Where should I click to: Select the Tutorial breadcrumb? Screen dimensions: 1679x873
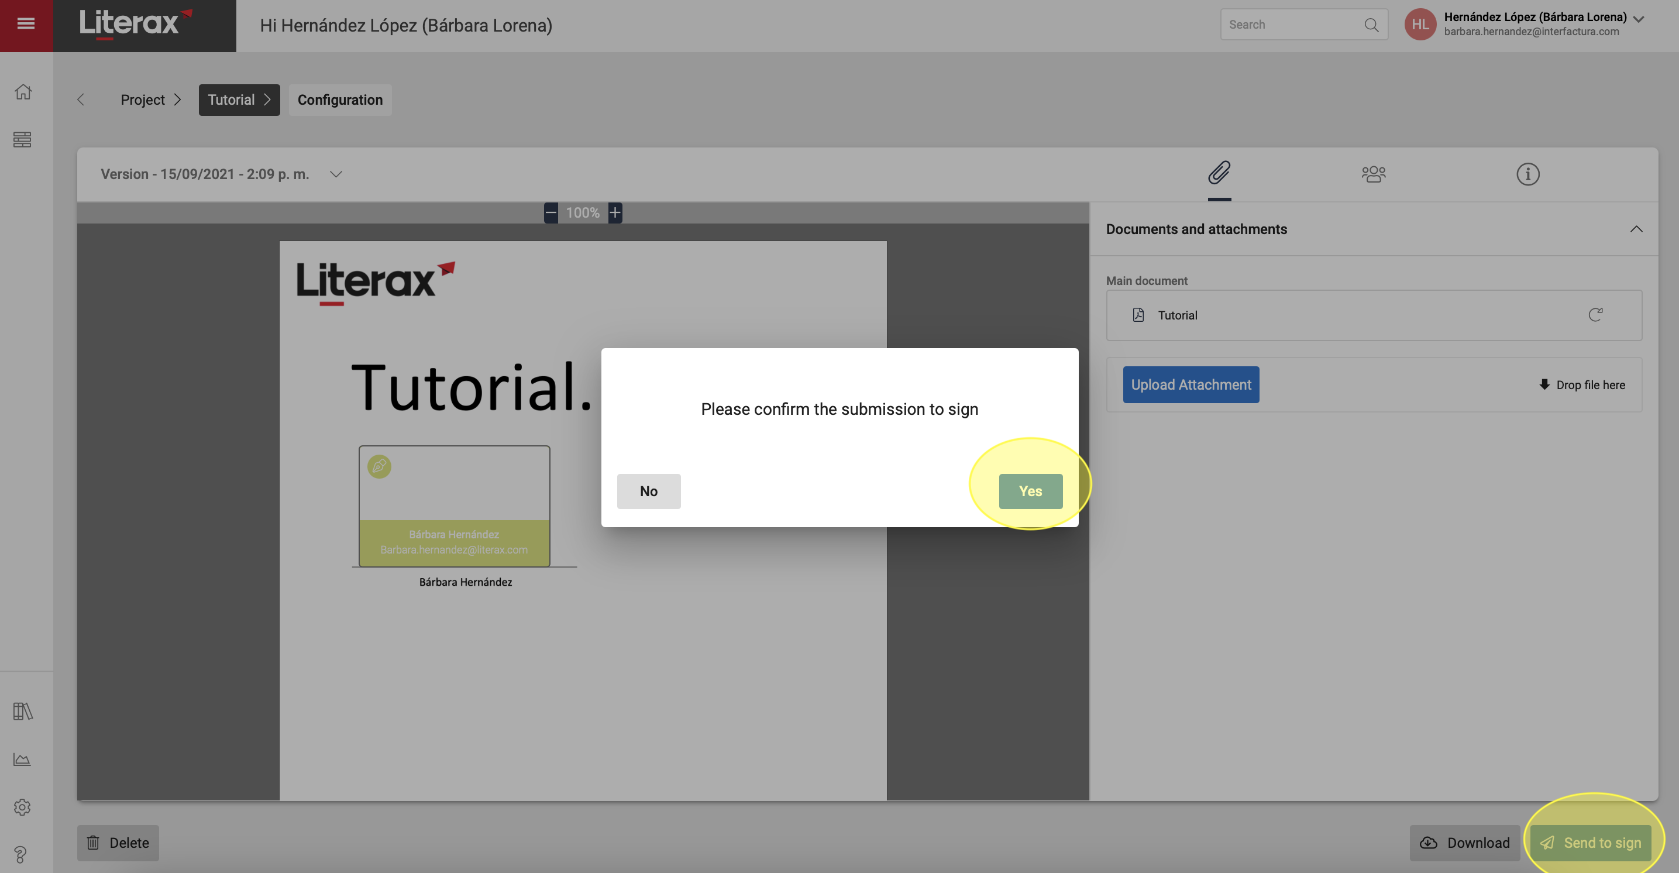pyautogui.click(x=239, y=99)
